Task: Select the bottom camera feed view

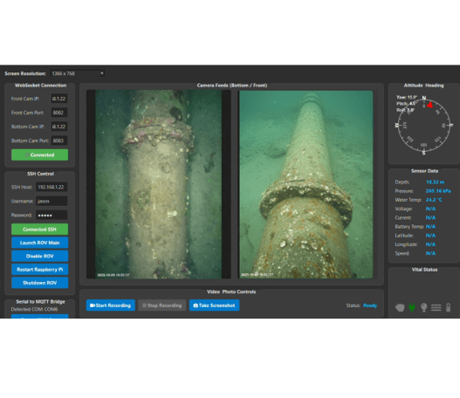Action: pyautogui.click(x=158, y=184)
